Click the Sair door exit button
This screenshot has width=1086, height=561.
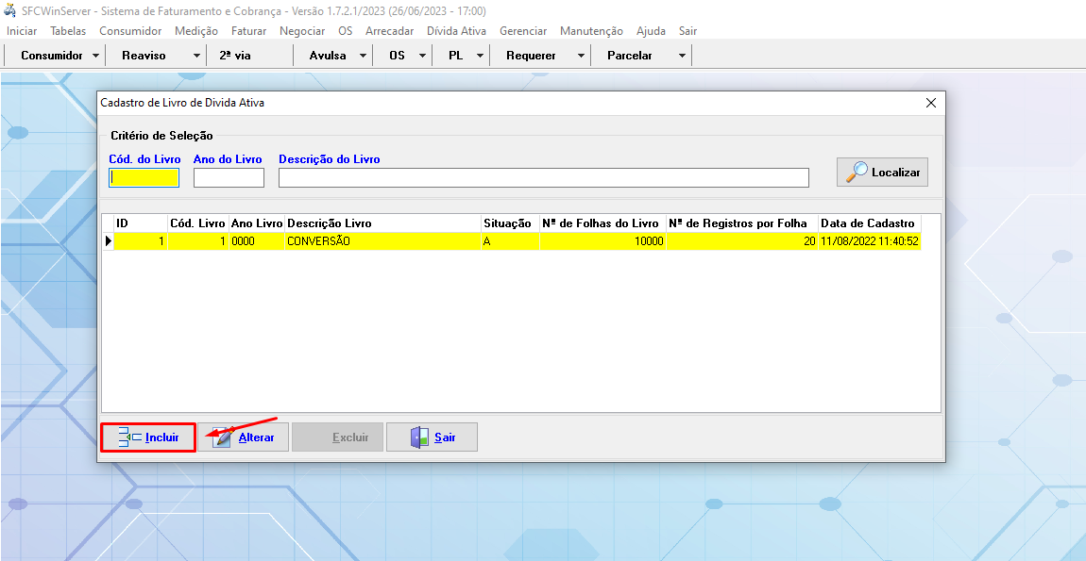pyautogui.click(x=432, y=437)
